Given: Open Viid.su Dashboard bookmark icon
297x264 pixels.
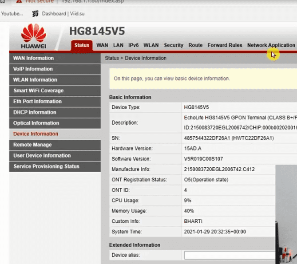Looking at the screenshot, I should click(35, 14).
